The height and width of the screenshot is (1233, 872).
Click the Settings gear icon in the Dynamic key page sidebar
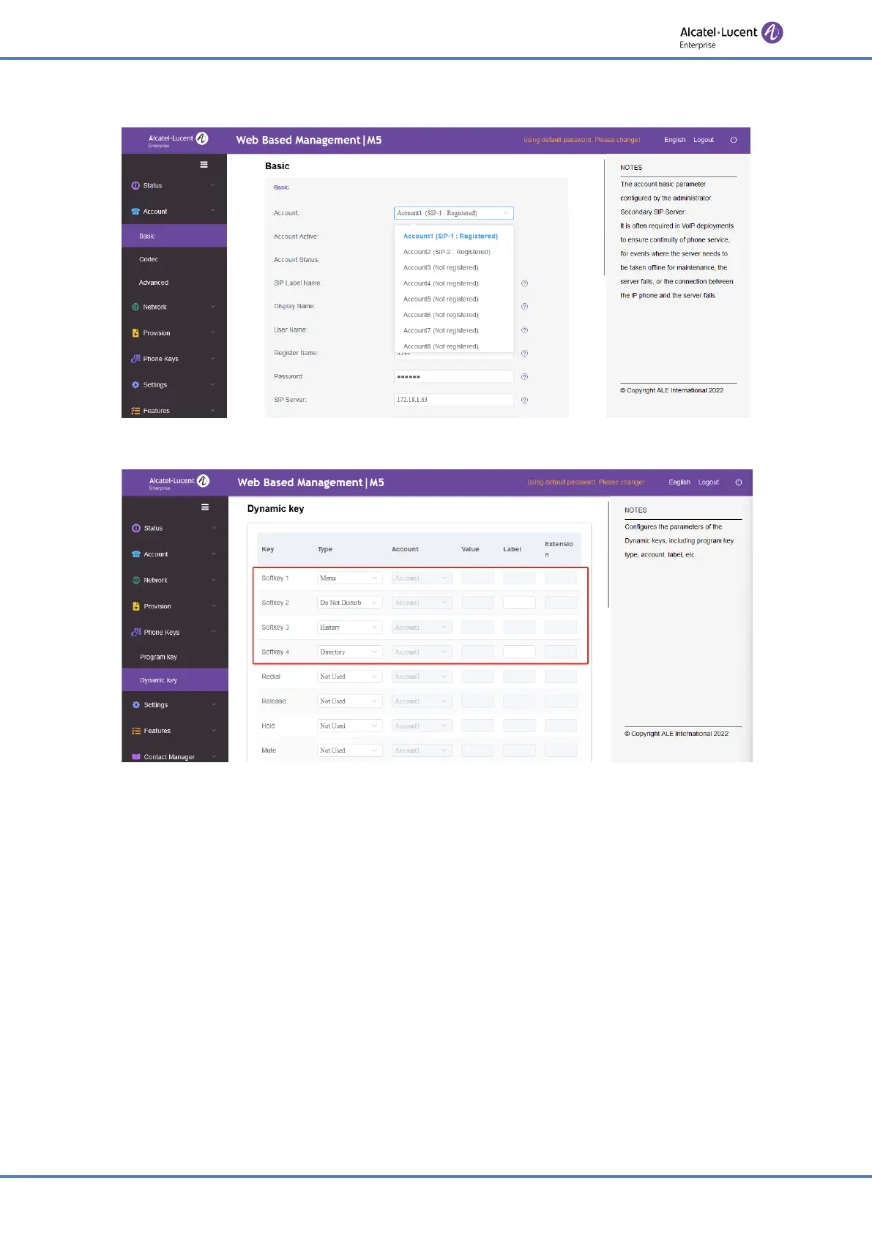[136, 705]
